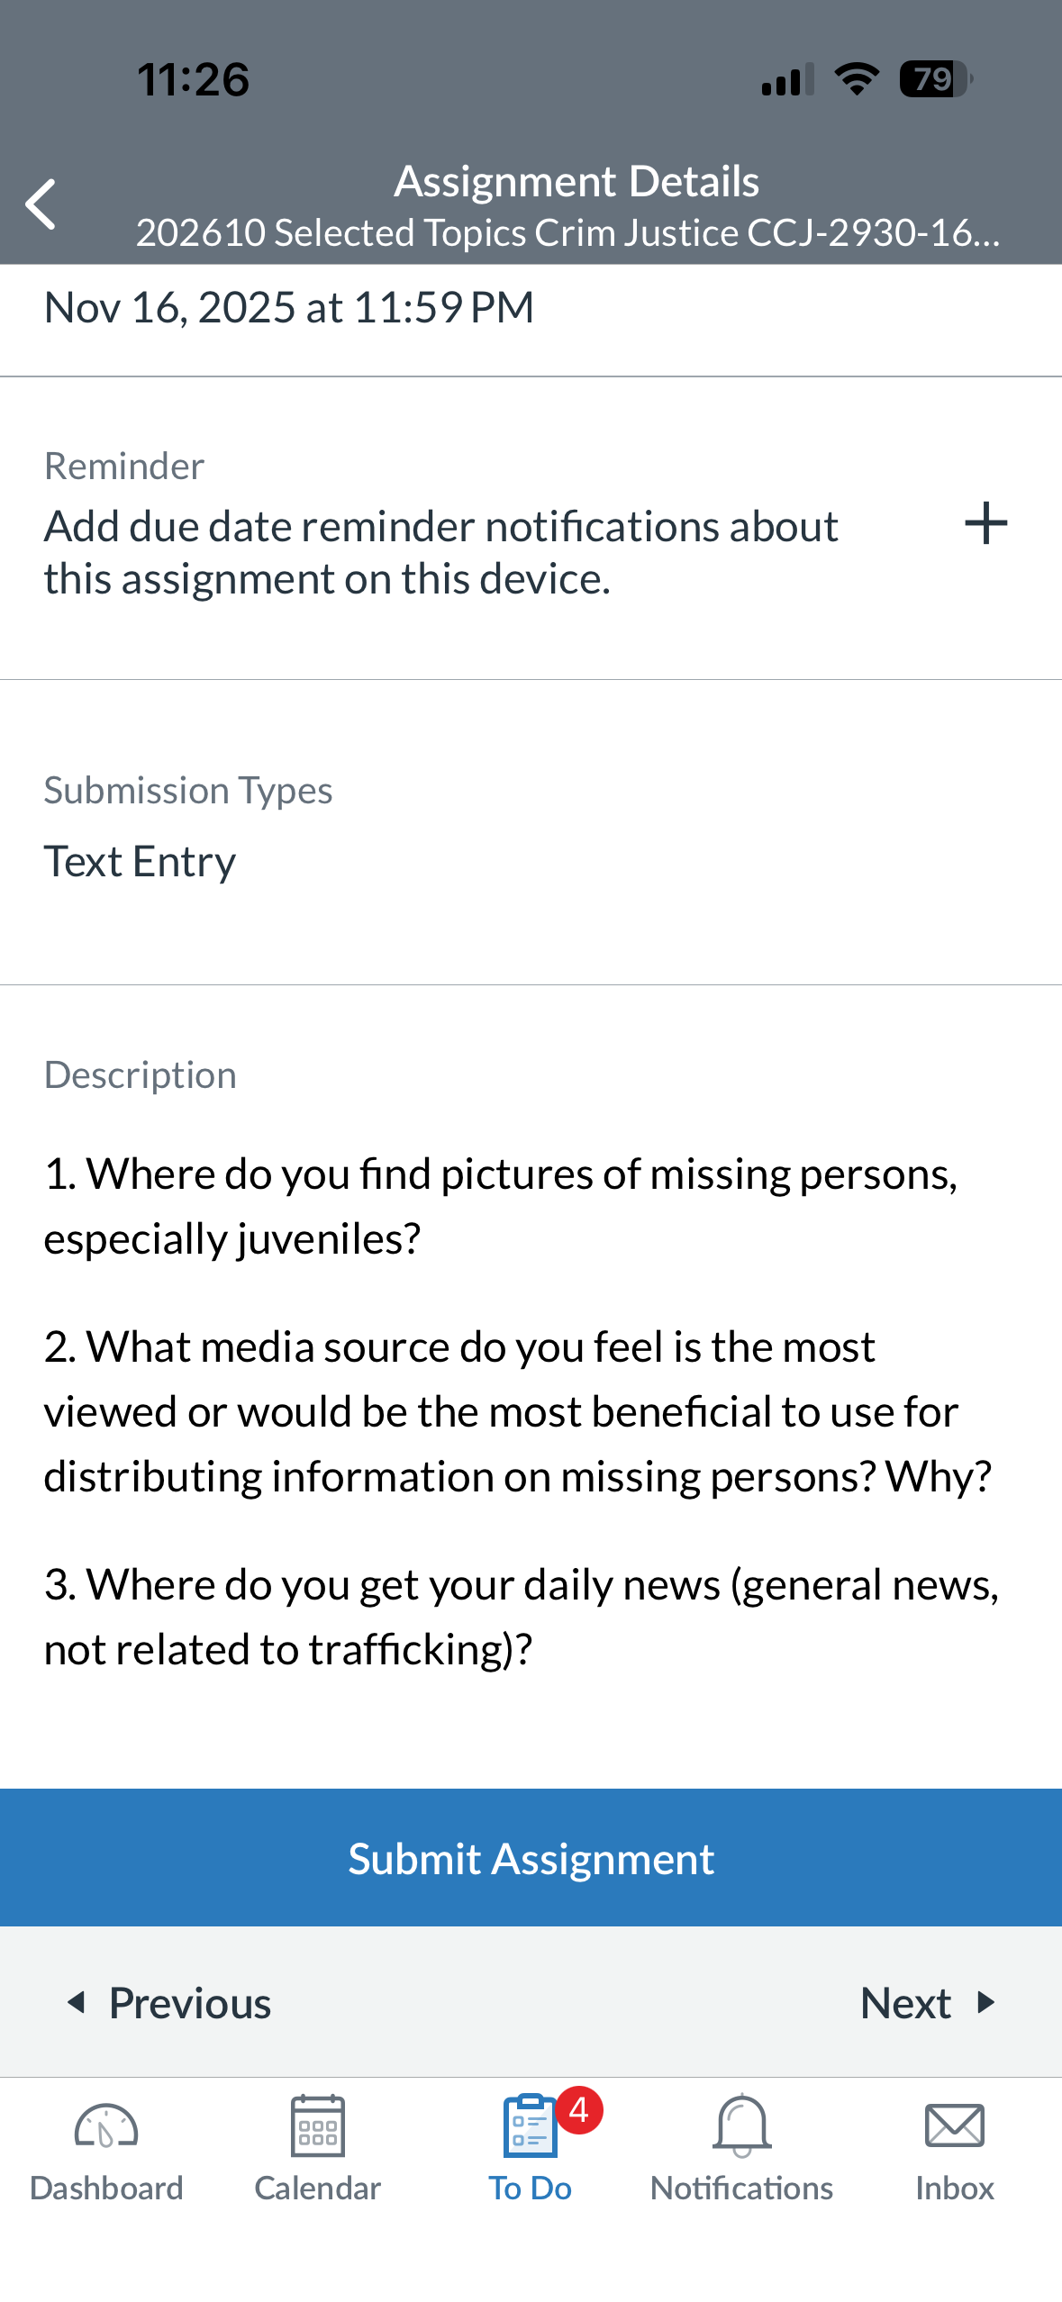Click the Submit Assignment button

(531, 1858)
